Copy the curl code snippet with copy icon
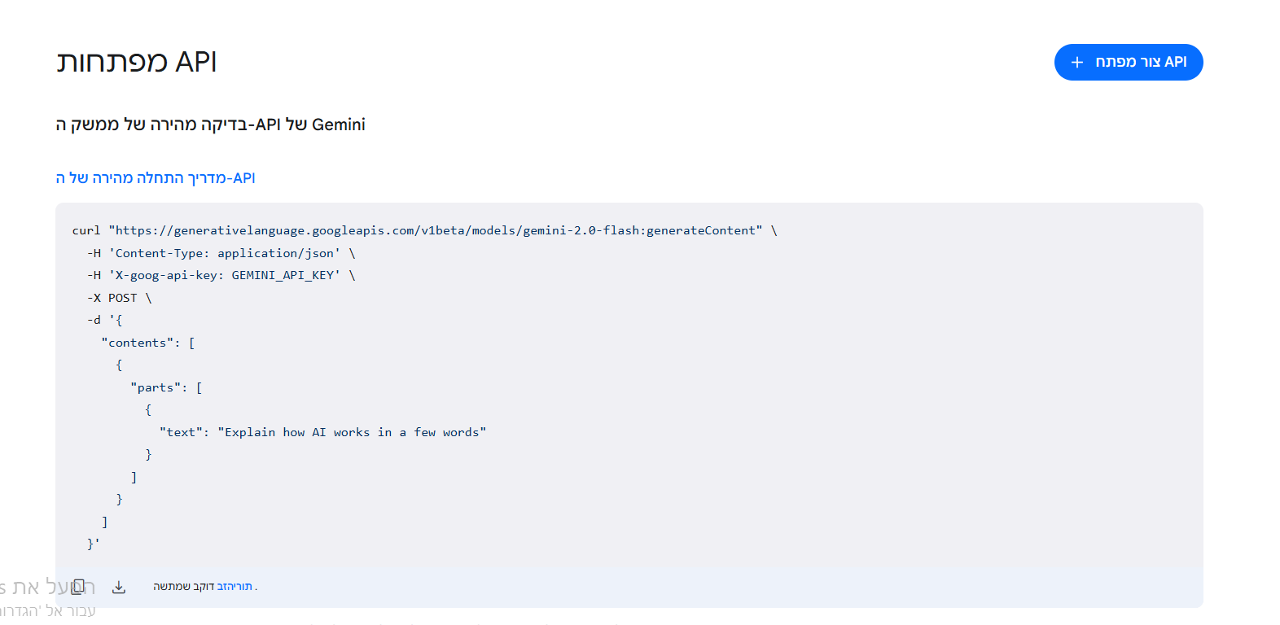 (78, 587)
